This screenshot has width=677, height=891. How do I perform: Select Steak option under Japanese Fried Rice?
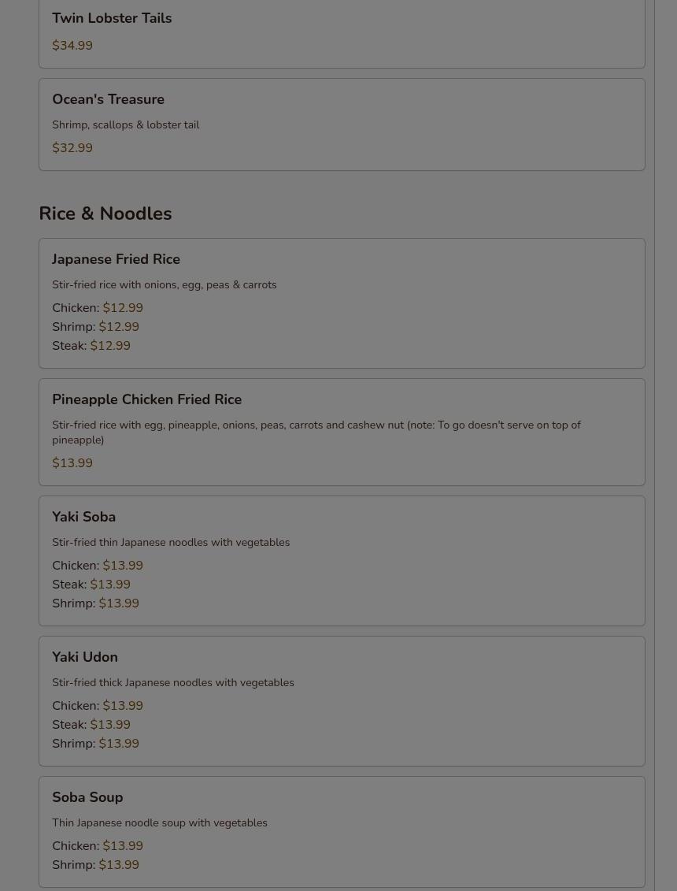91,346
